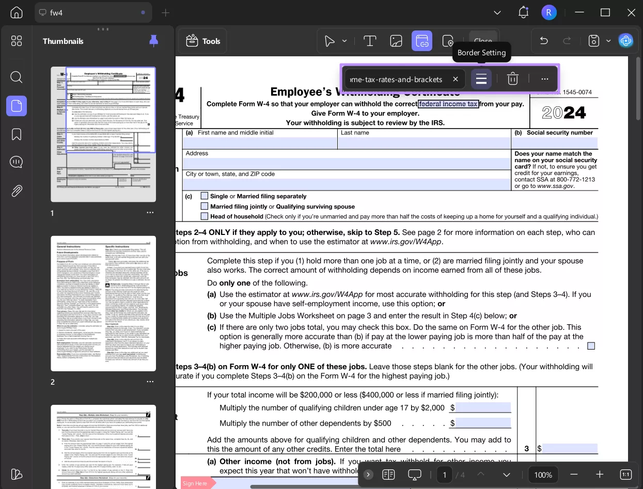Unpin the Thumbnails panel
Viewport: 643px width, 489px height.
tap(153, 41)
